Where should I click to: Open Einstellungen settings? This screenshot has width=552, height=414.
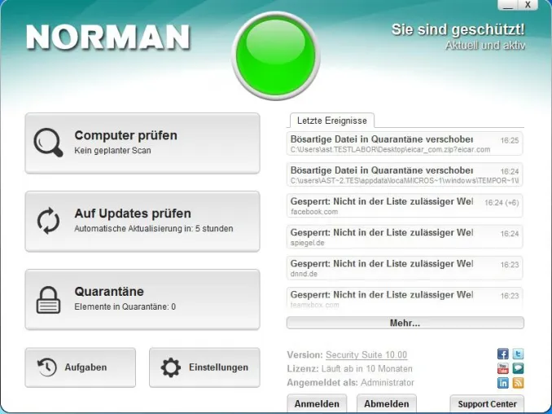204,368
